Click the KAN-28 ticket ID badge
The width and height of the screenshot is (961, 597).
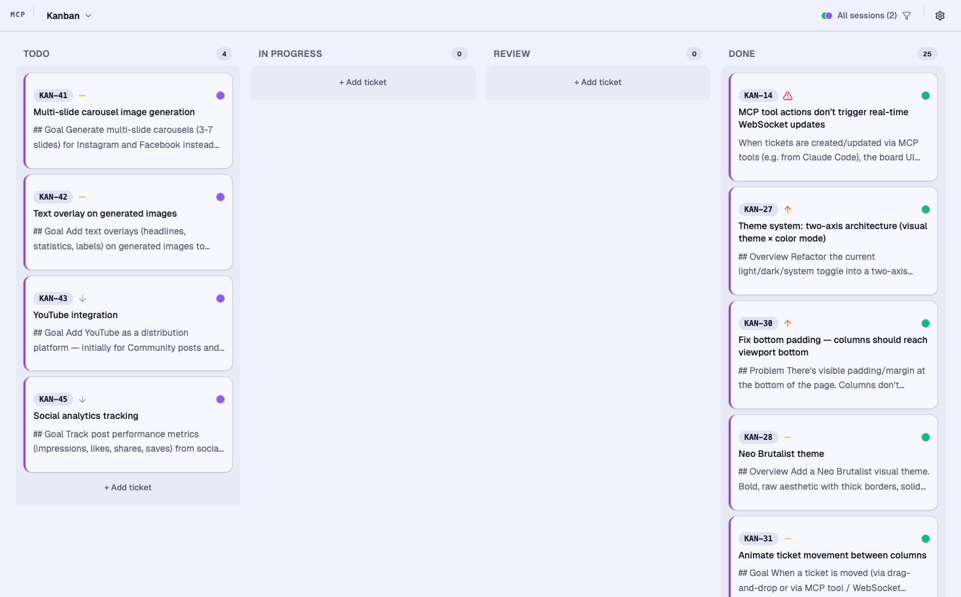pyautogui.click(x=758, y=437)
